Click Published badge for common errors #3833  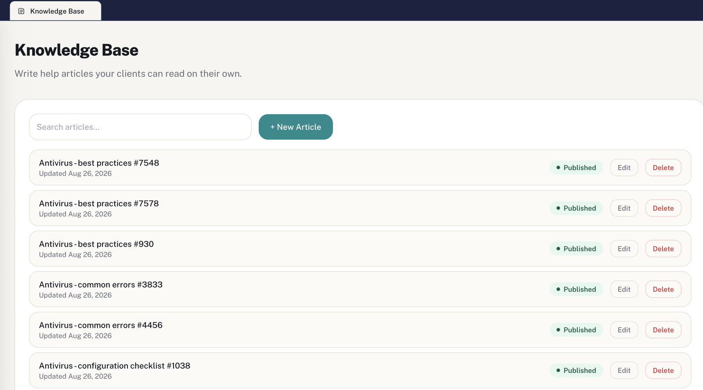pyautogui.click(x=576, y=289)
